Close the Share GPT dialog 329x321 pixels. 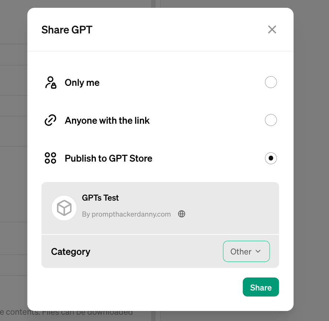(x=272, y=30)
